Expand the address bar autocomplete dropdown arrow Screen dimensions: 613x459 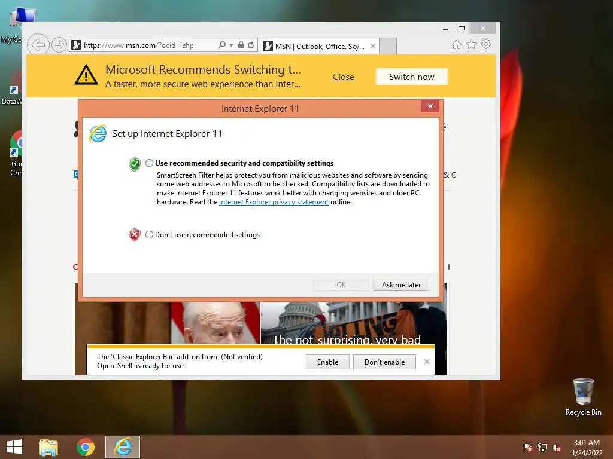(x=231, y=45)
